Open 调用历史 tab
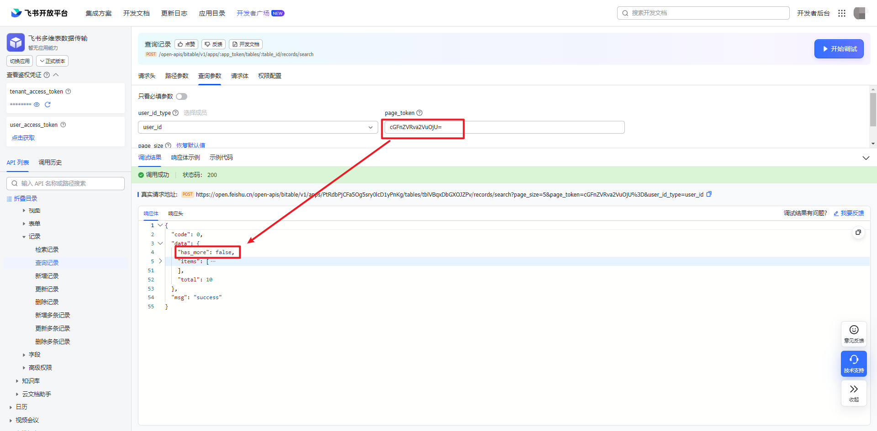The height and width of the screenshot is (431, 877). tap(50, 162)
